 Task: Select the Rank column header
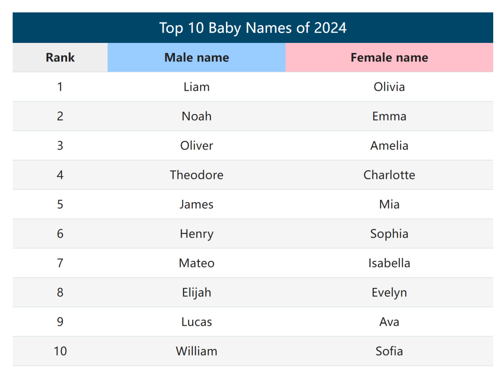tap(60, 57)
